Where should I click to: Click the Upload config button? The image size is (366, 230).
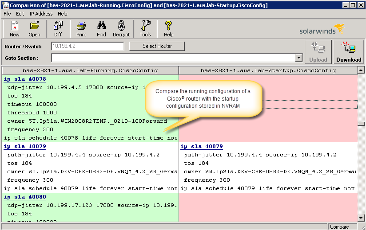[318, 52]
